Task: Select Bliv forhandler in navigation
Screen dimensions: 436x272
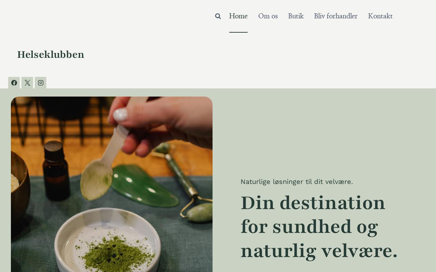Action: point(336,16)
